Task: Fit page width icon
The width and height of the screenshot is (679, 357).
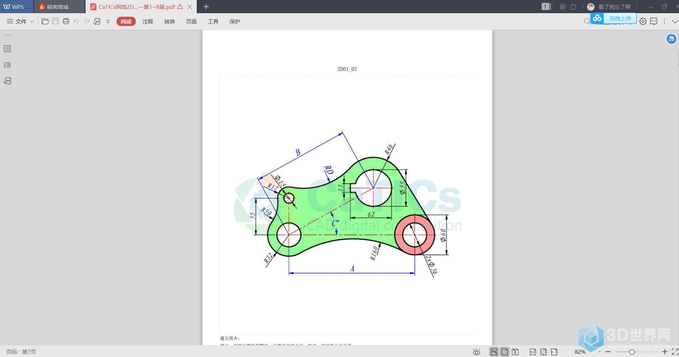Action: click(x=554, y=352)
